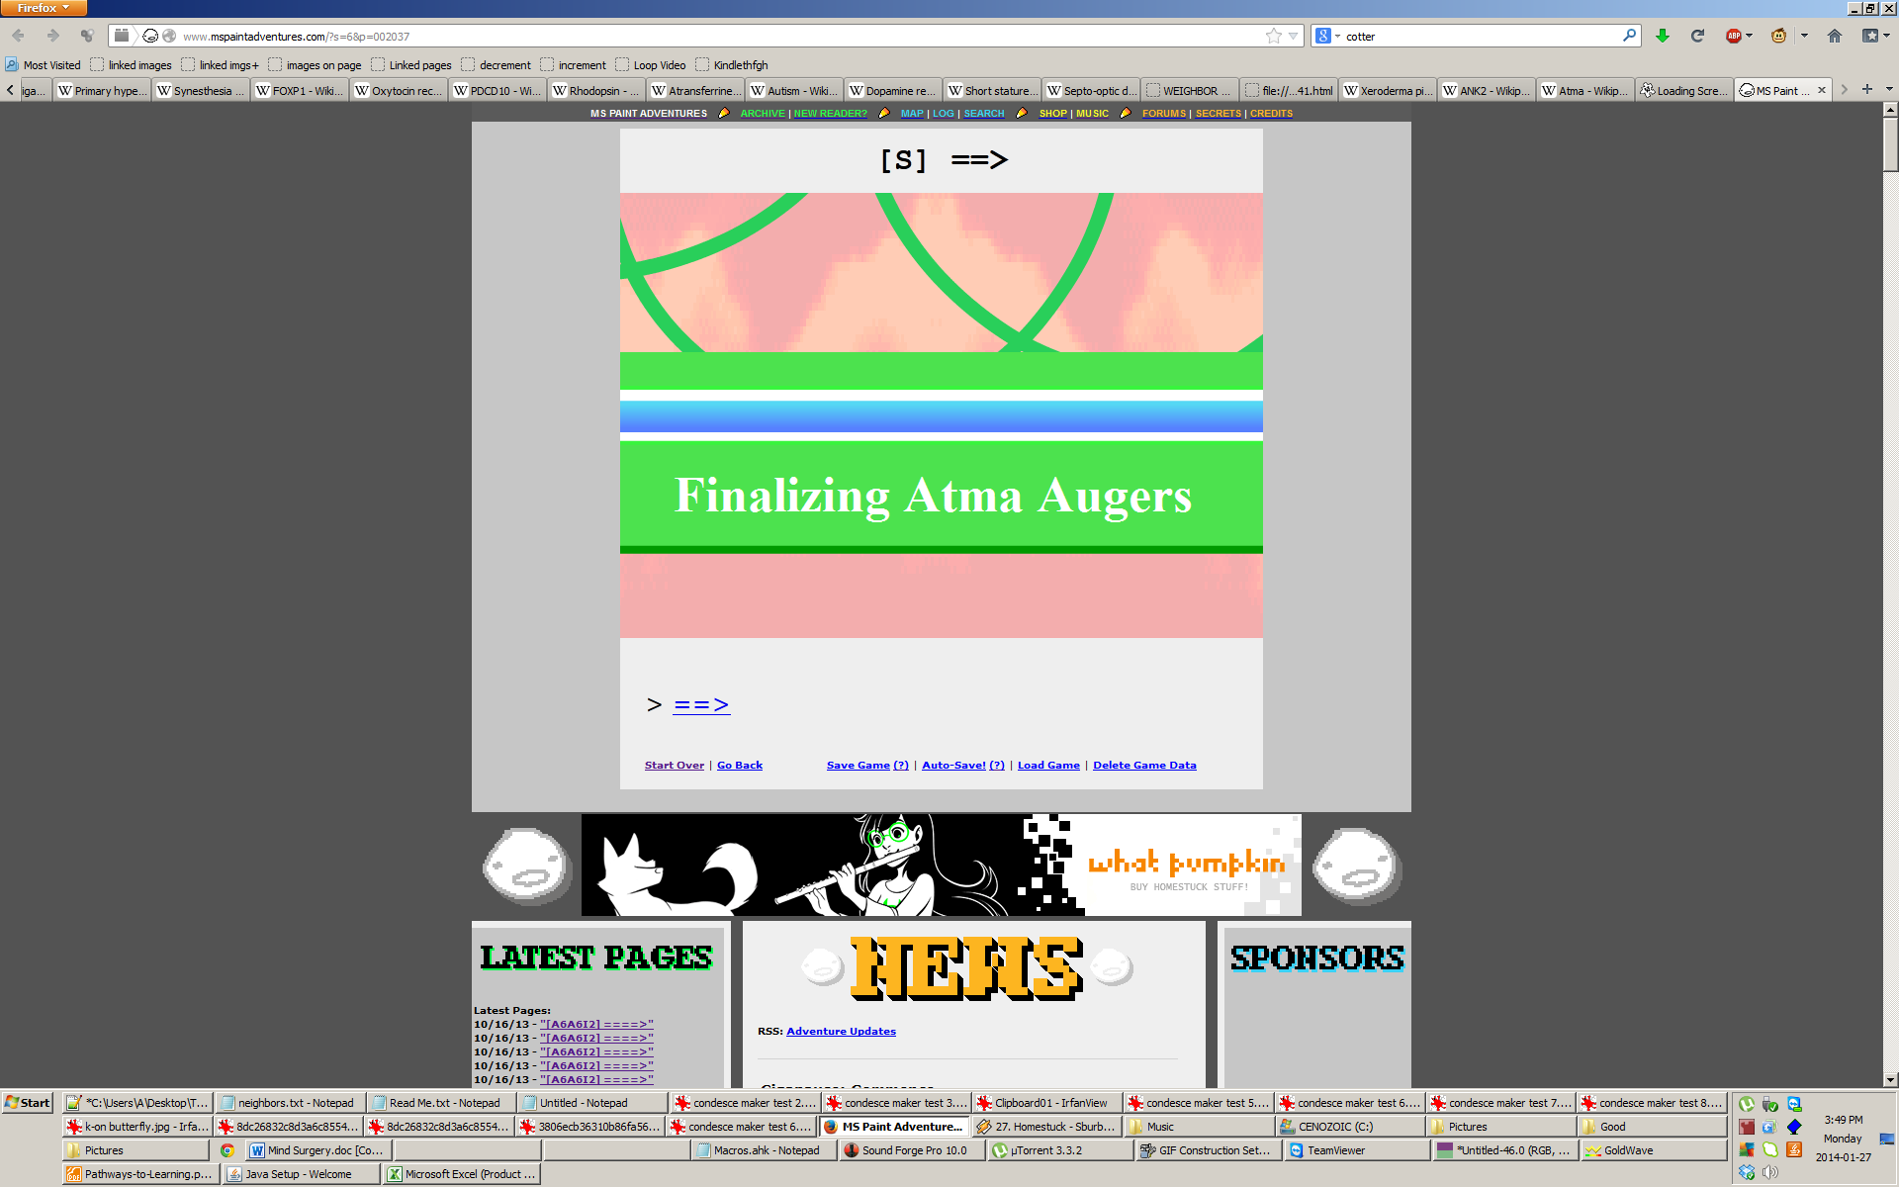Click the bookmark star in the URL bar
The width and height of the screenshot is (1899, 1187).
point(1273,36)
